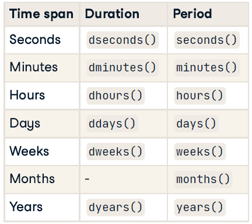Click the Period column header
The width and height of the screenshot is (252, 224).
(x=192, y=14)
